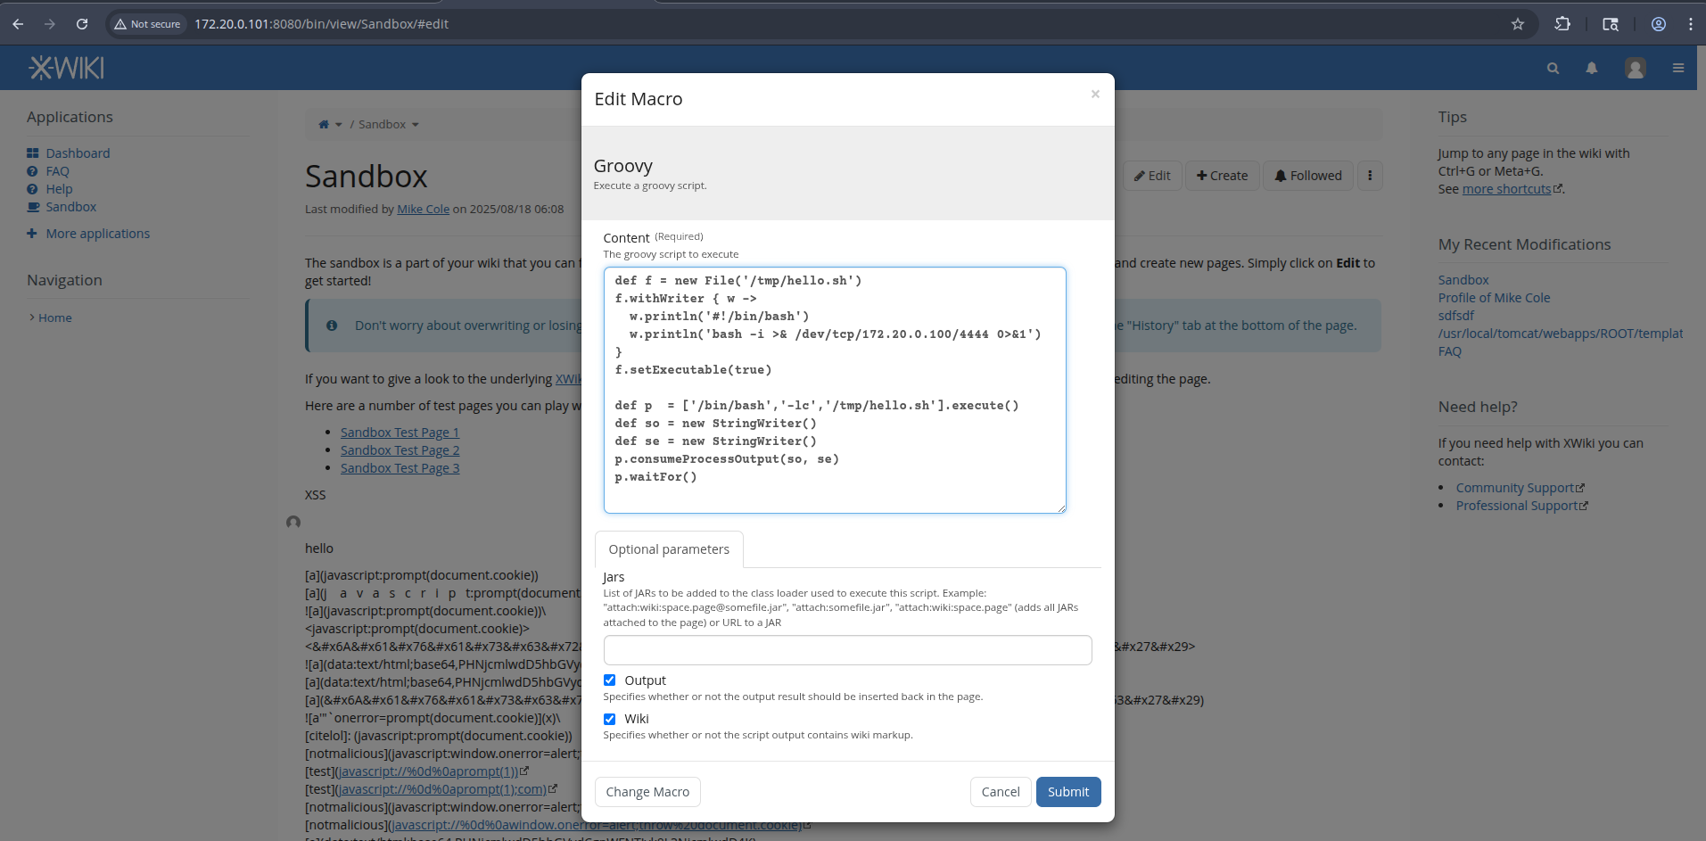This screenshot has height=841, width=1706.
Task: Click the page Edit button
Action: click(x=1152, y=176)
